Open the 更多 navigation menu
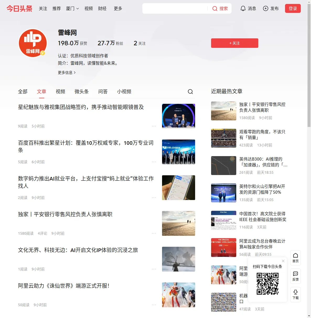 [x=118, y=8]
